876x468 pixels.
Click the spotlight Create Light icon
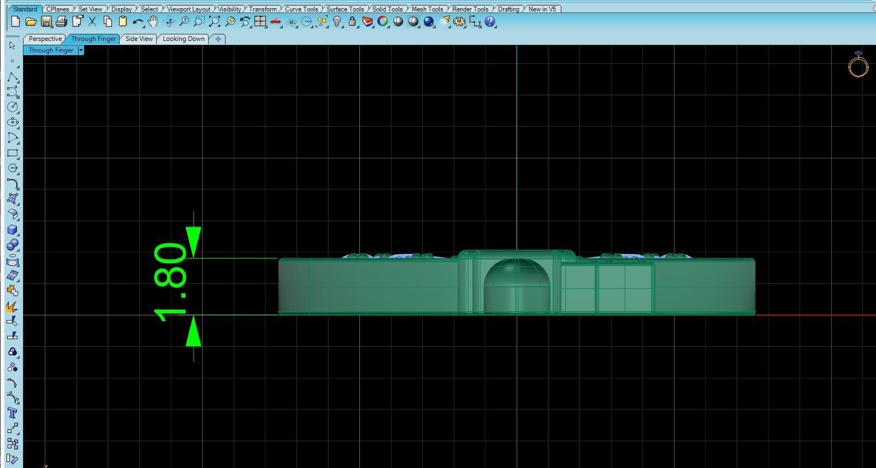click(445, 22)
